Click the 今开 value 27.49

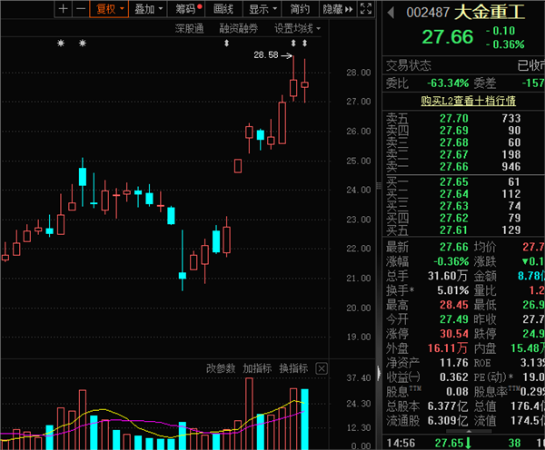pos(454,319)
